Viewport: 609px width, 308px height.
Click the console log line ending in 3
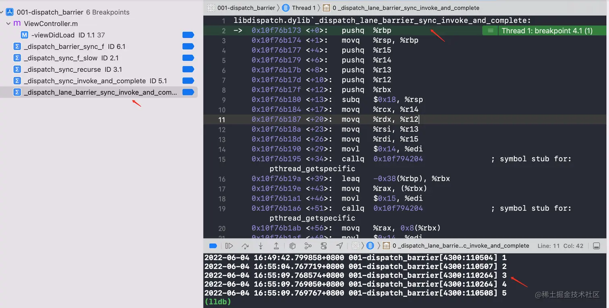[355, 275]
